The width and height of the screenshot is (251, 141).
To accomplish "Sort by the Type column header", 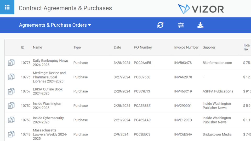I will point(77,48).
